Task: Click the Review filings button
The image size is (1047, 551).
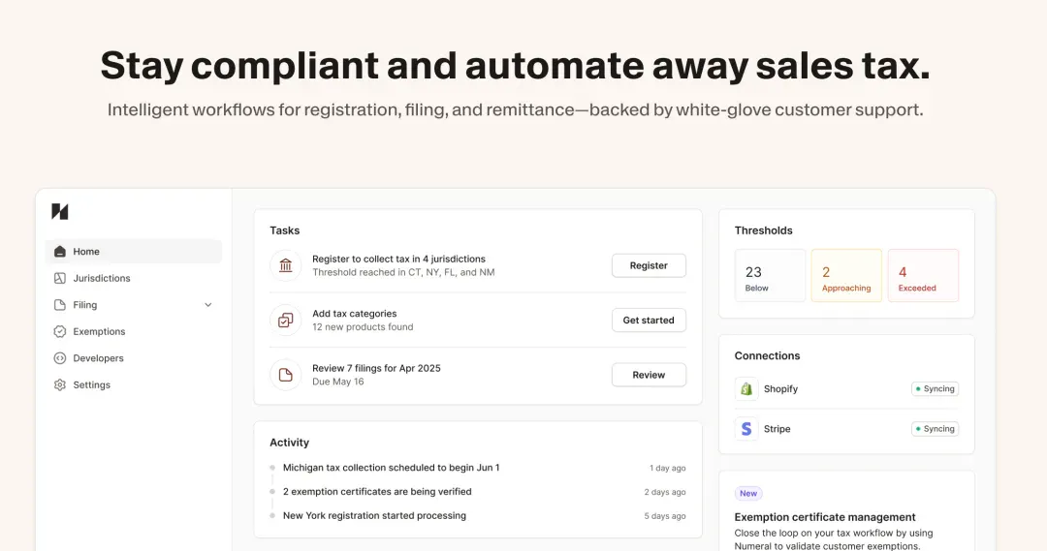Action: click(x=649, y=375)
